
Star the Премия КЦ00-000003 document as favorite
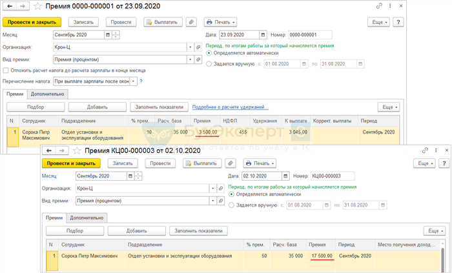coord(77,150)
